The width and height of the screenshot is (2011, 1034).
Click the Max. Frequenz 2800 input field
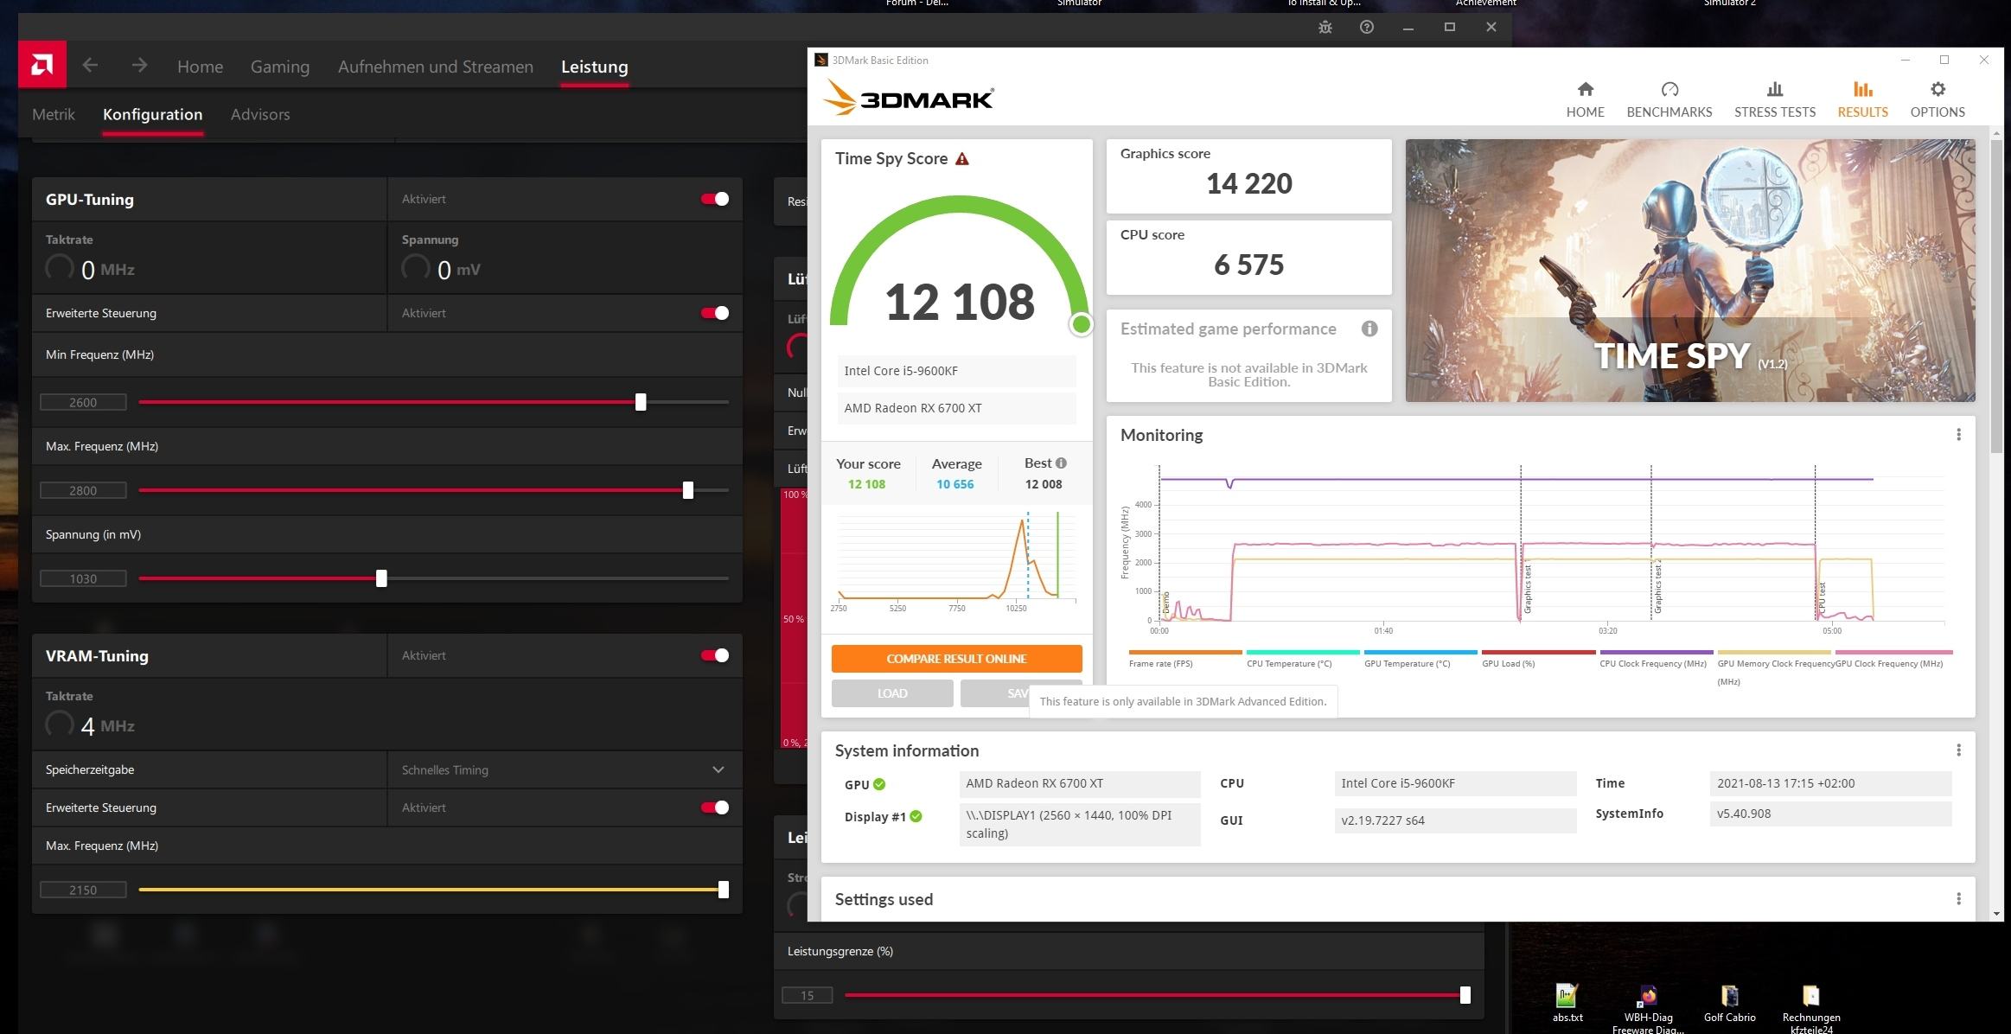(83, 490)
